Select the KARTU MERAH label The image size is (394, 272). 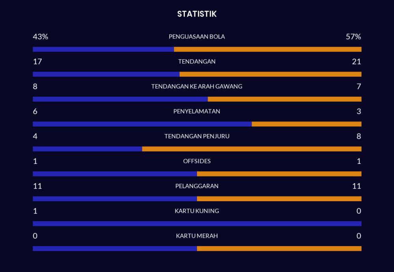point(197,236)
